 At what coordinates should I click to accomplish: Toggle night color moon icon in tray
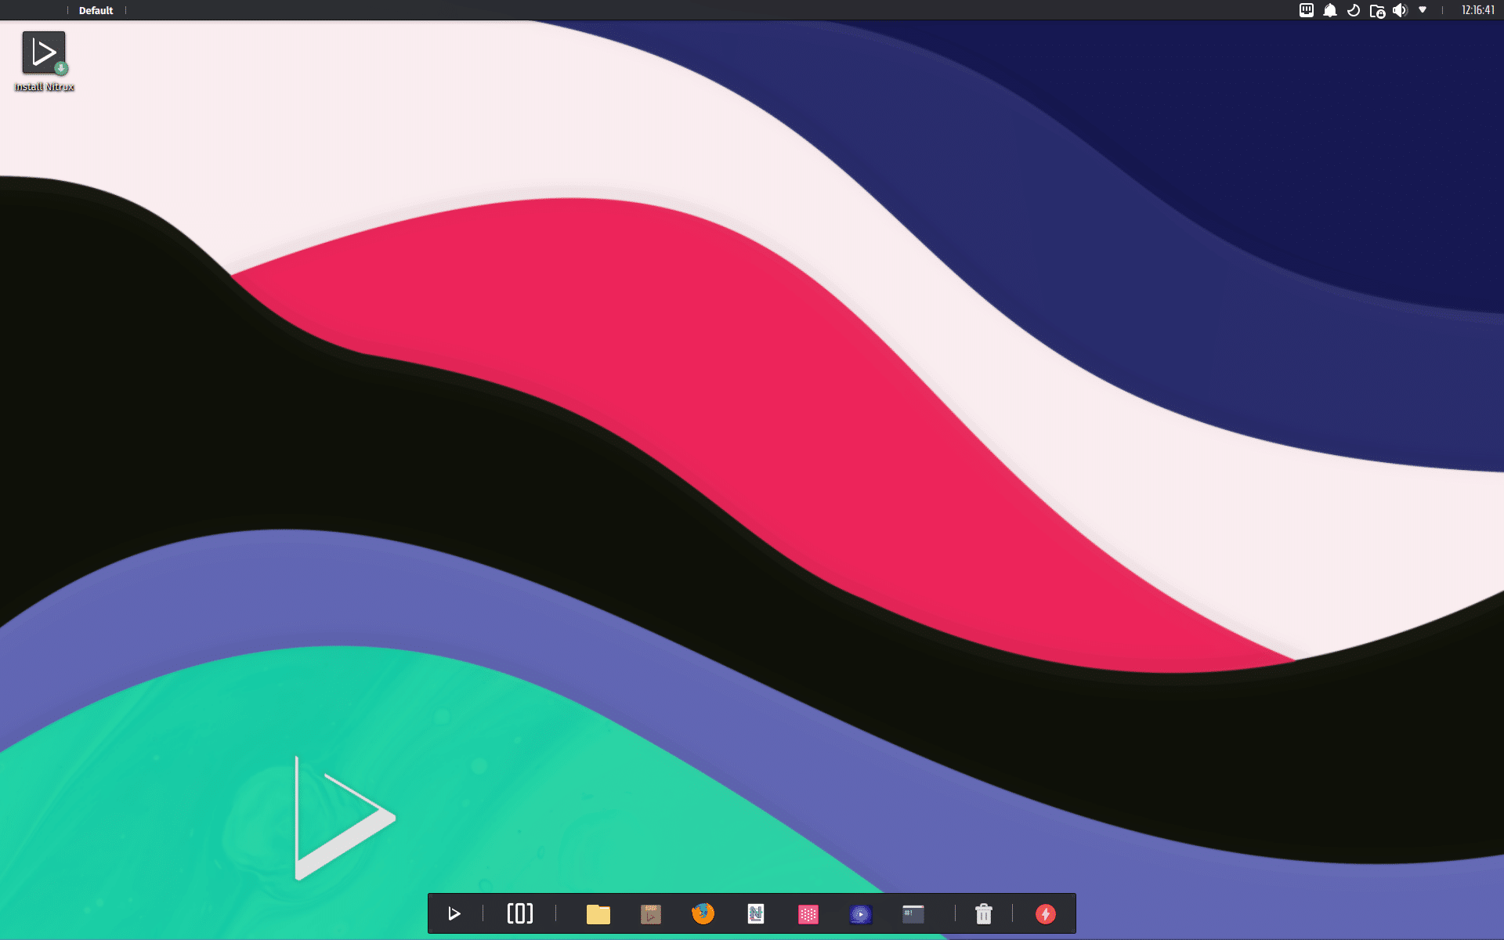pyautogui.click(x=1353, y=10)
